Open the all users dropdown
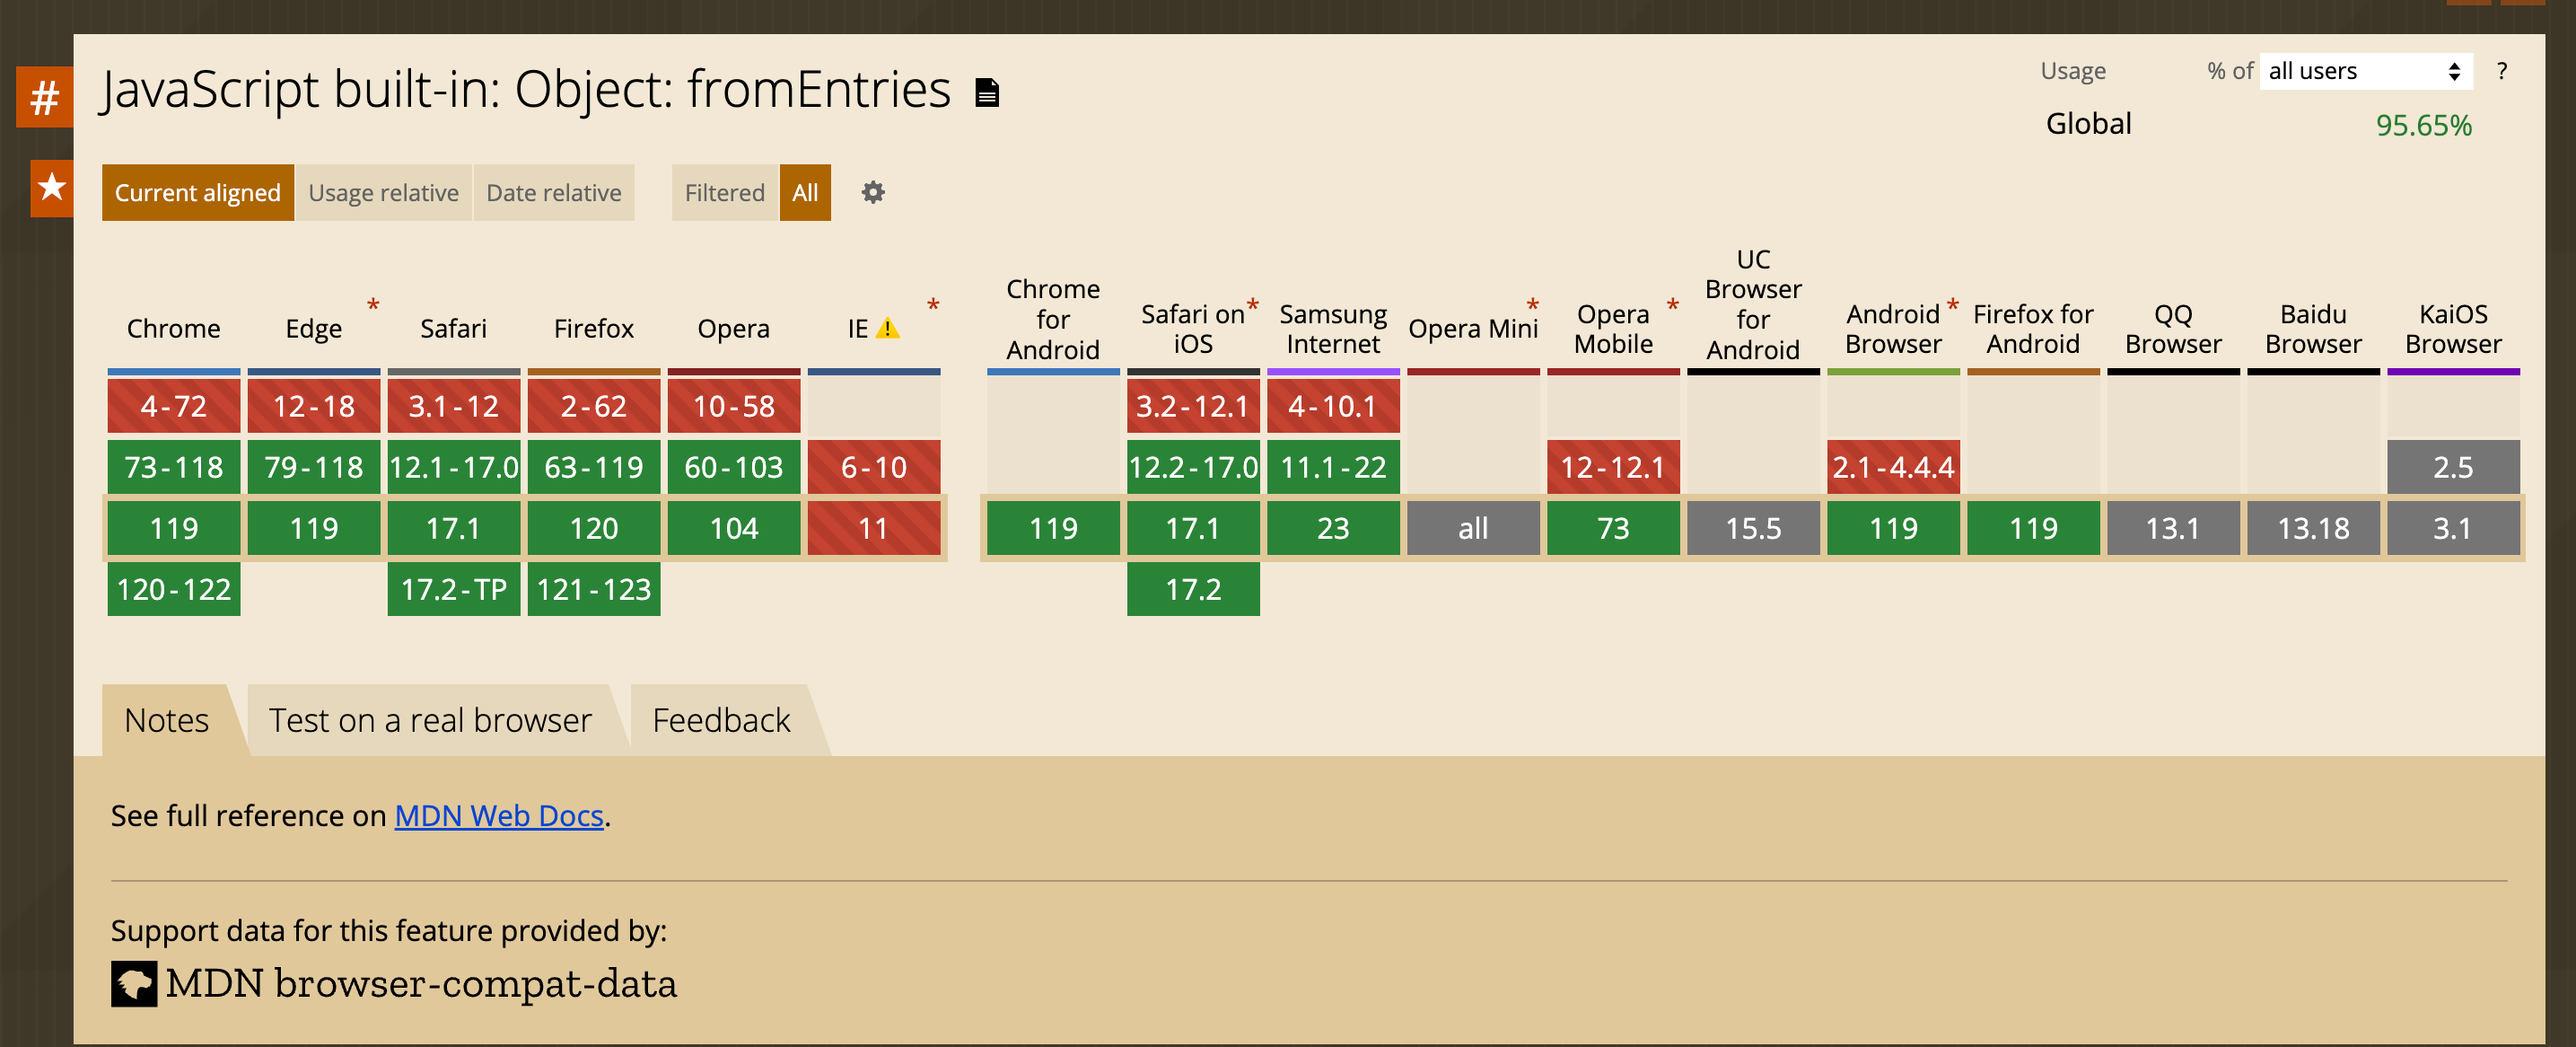The image size is (2576, 1047). 2365,71
